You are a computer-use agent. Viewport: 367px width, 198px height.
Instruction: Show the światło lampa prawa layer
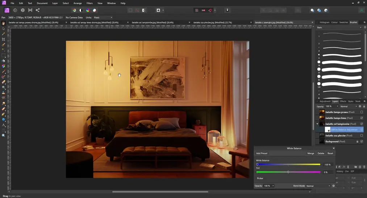[x=362, y=112]
